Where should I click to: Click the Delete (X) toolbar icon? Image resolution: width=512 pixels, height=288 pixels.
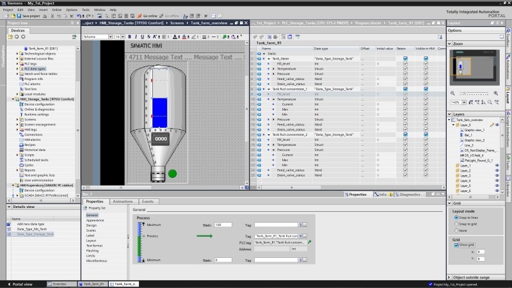click(x=72, y=15)
